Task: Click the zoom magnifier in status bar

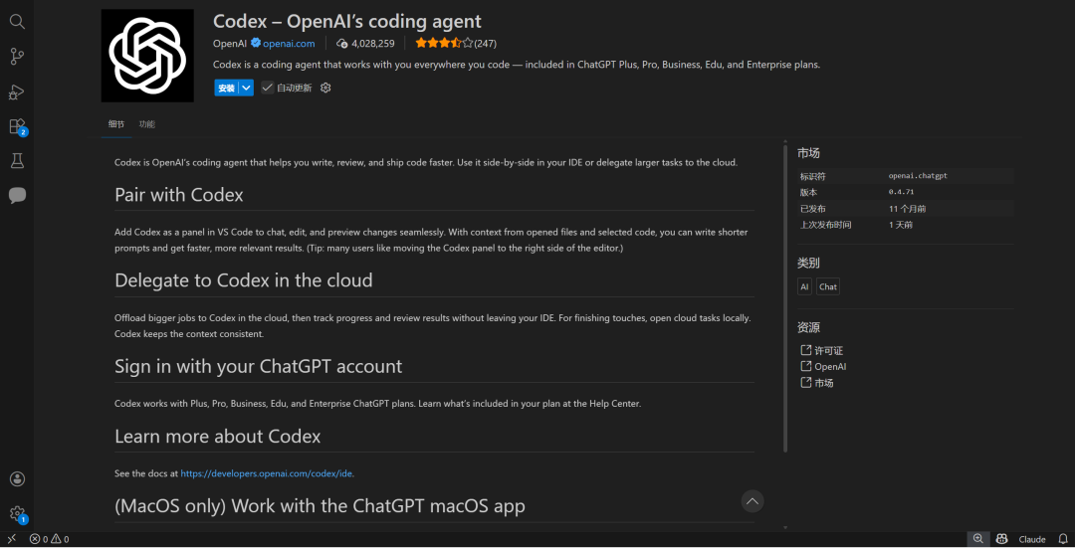Action: coord(978,539)
